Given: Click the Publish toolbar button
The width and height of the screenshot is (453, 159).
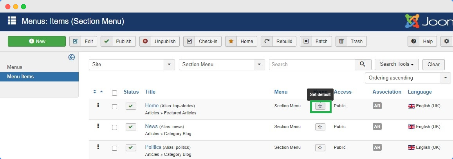Looking at the screenshot, I should coord(118,42).
